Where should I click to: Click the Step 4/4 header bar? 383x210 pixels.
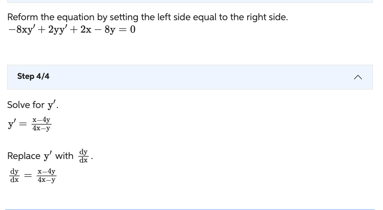(190, 77)
